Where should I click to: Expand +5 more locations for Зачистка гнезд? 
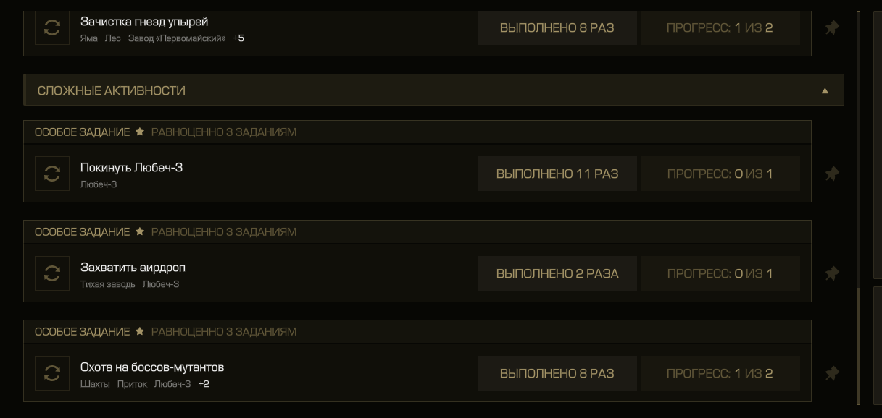coord(238,38)
